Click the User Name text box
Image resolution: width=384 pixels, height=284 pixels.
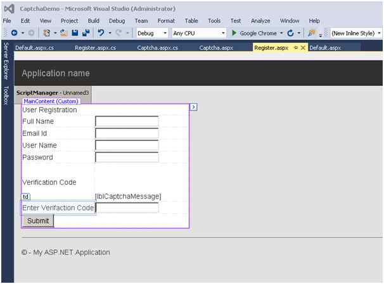(127, 145)
